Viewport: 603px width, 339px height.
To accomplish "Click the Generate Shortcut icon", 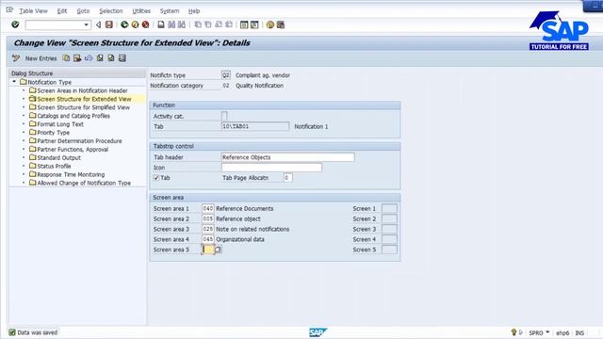I will pyautogui.click(x=254, y=24).
